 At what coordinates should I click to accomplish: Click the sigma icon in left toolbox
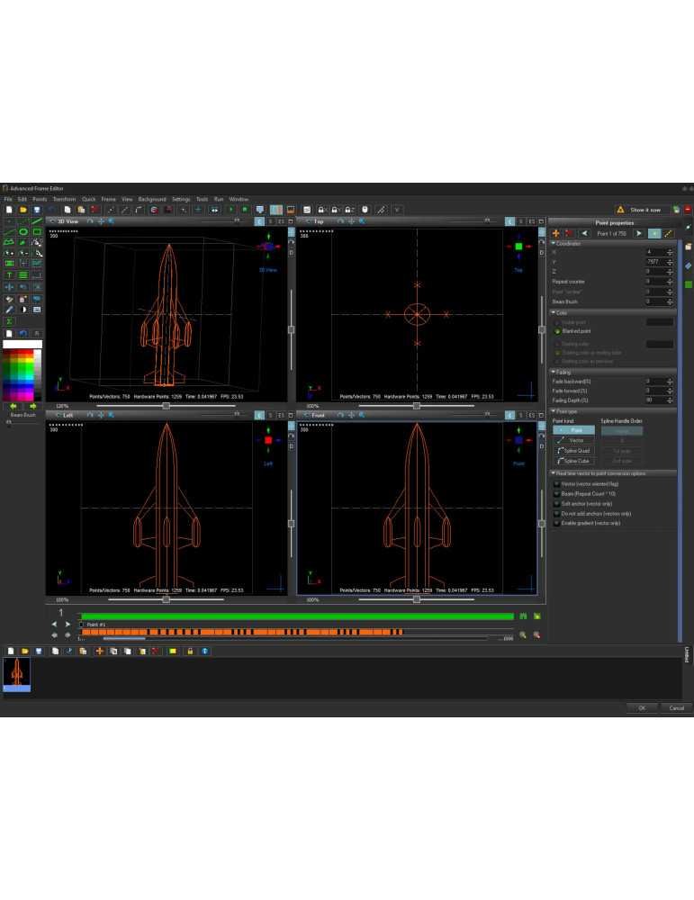[x=9, y=320]
